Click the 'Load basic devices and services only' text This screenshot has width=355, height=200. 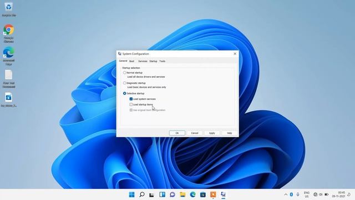[146, 87]
